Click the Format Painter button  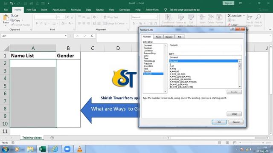point(20,25)
